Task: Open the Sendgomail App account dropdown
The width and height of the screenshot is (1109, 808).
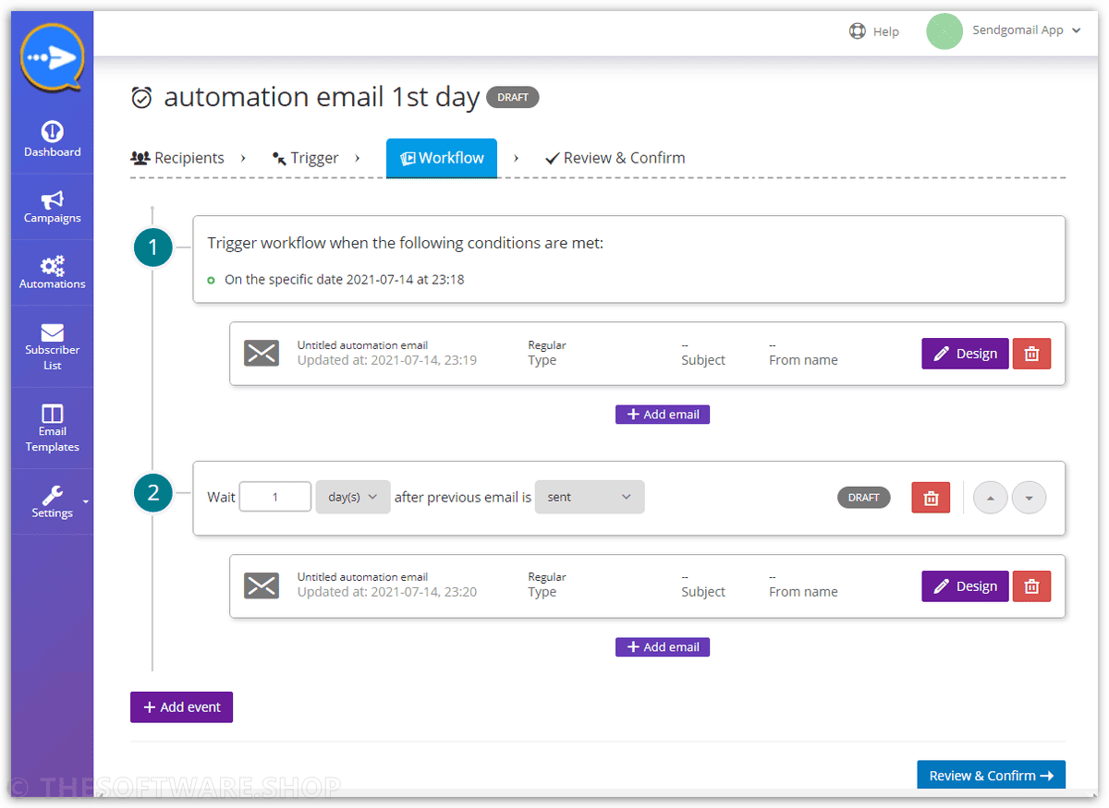Action: pos(1026,30)
